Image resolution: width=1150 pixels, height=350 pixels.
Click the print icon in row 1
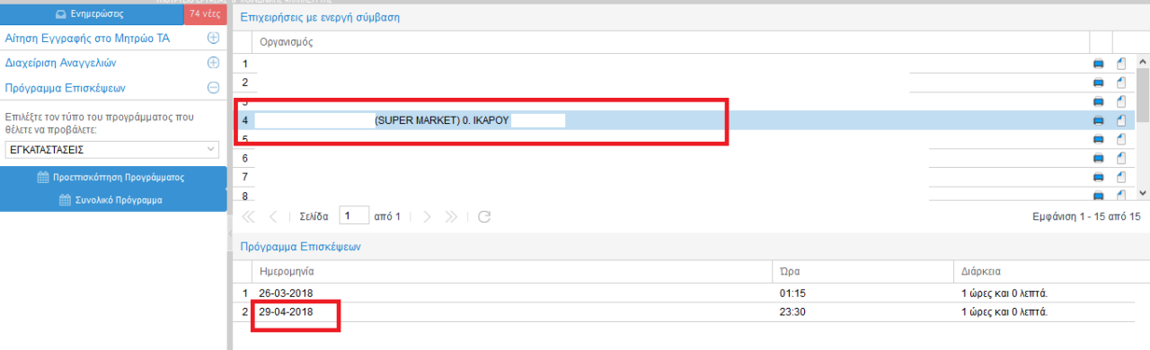(1098, 64)
